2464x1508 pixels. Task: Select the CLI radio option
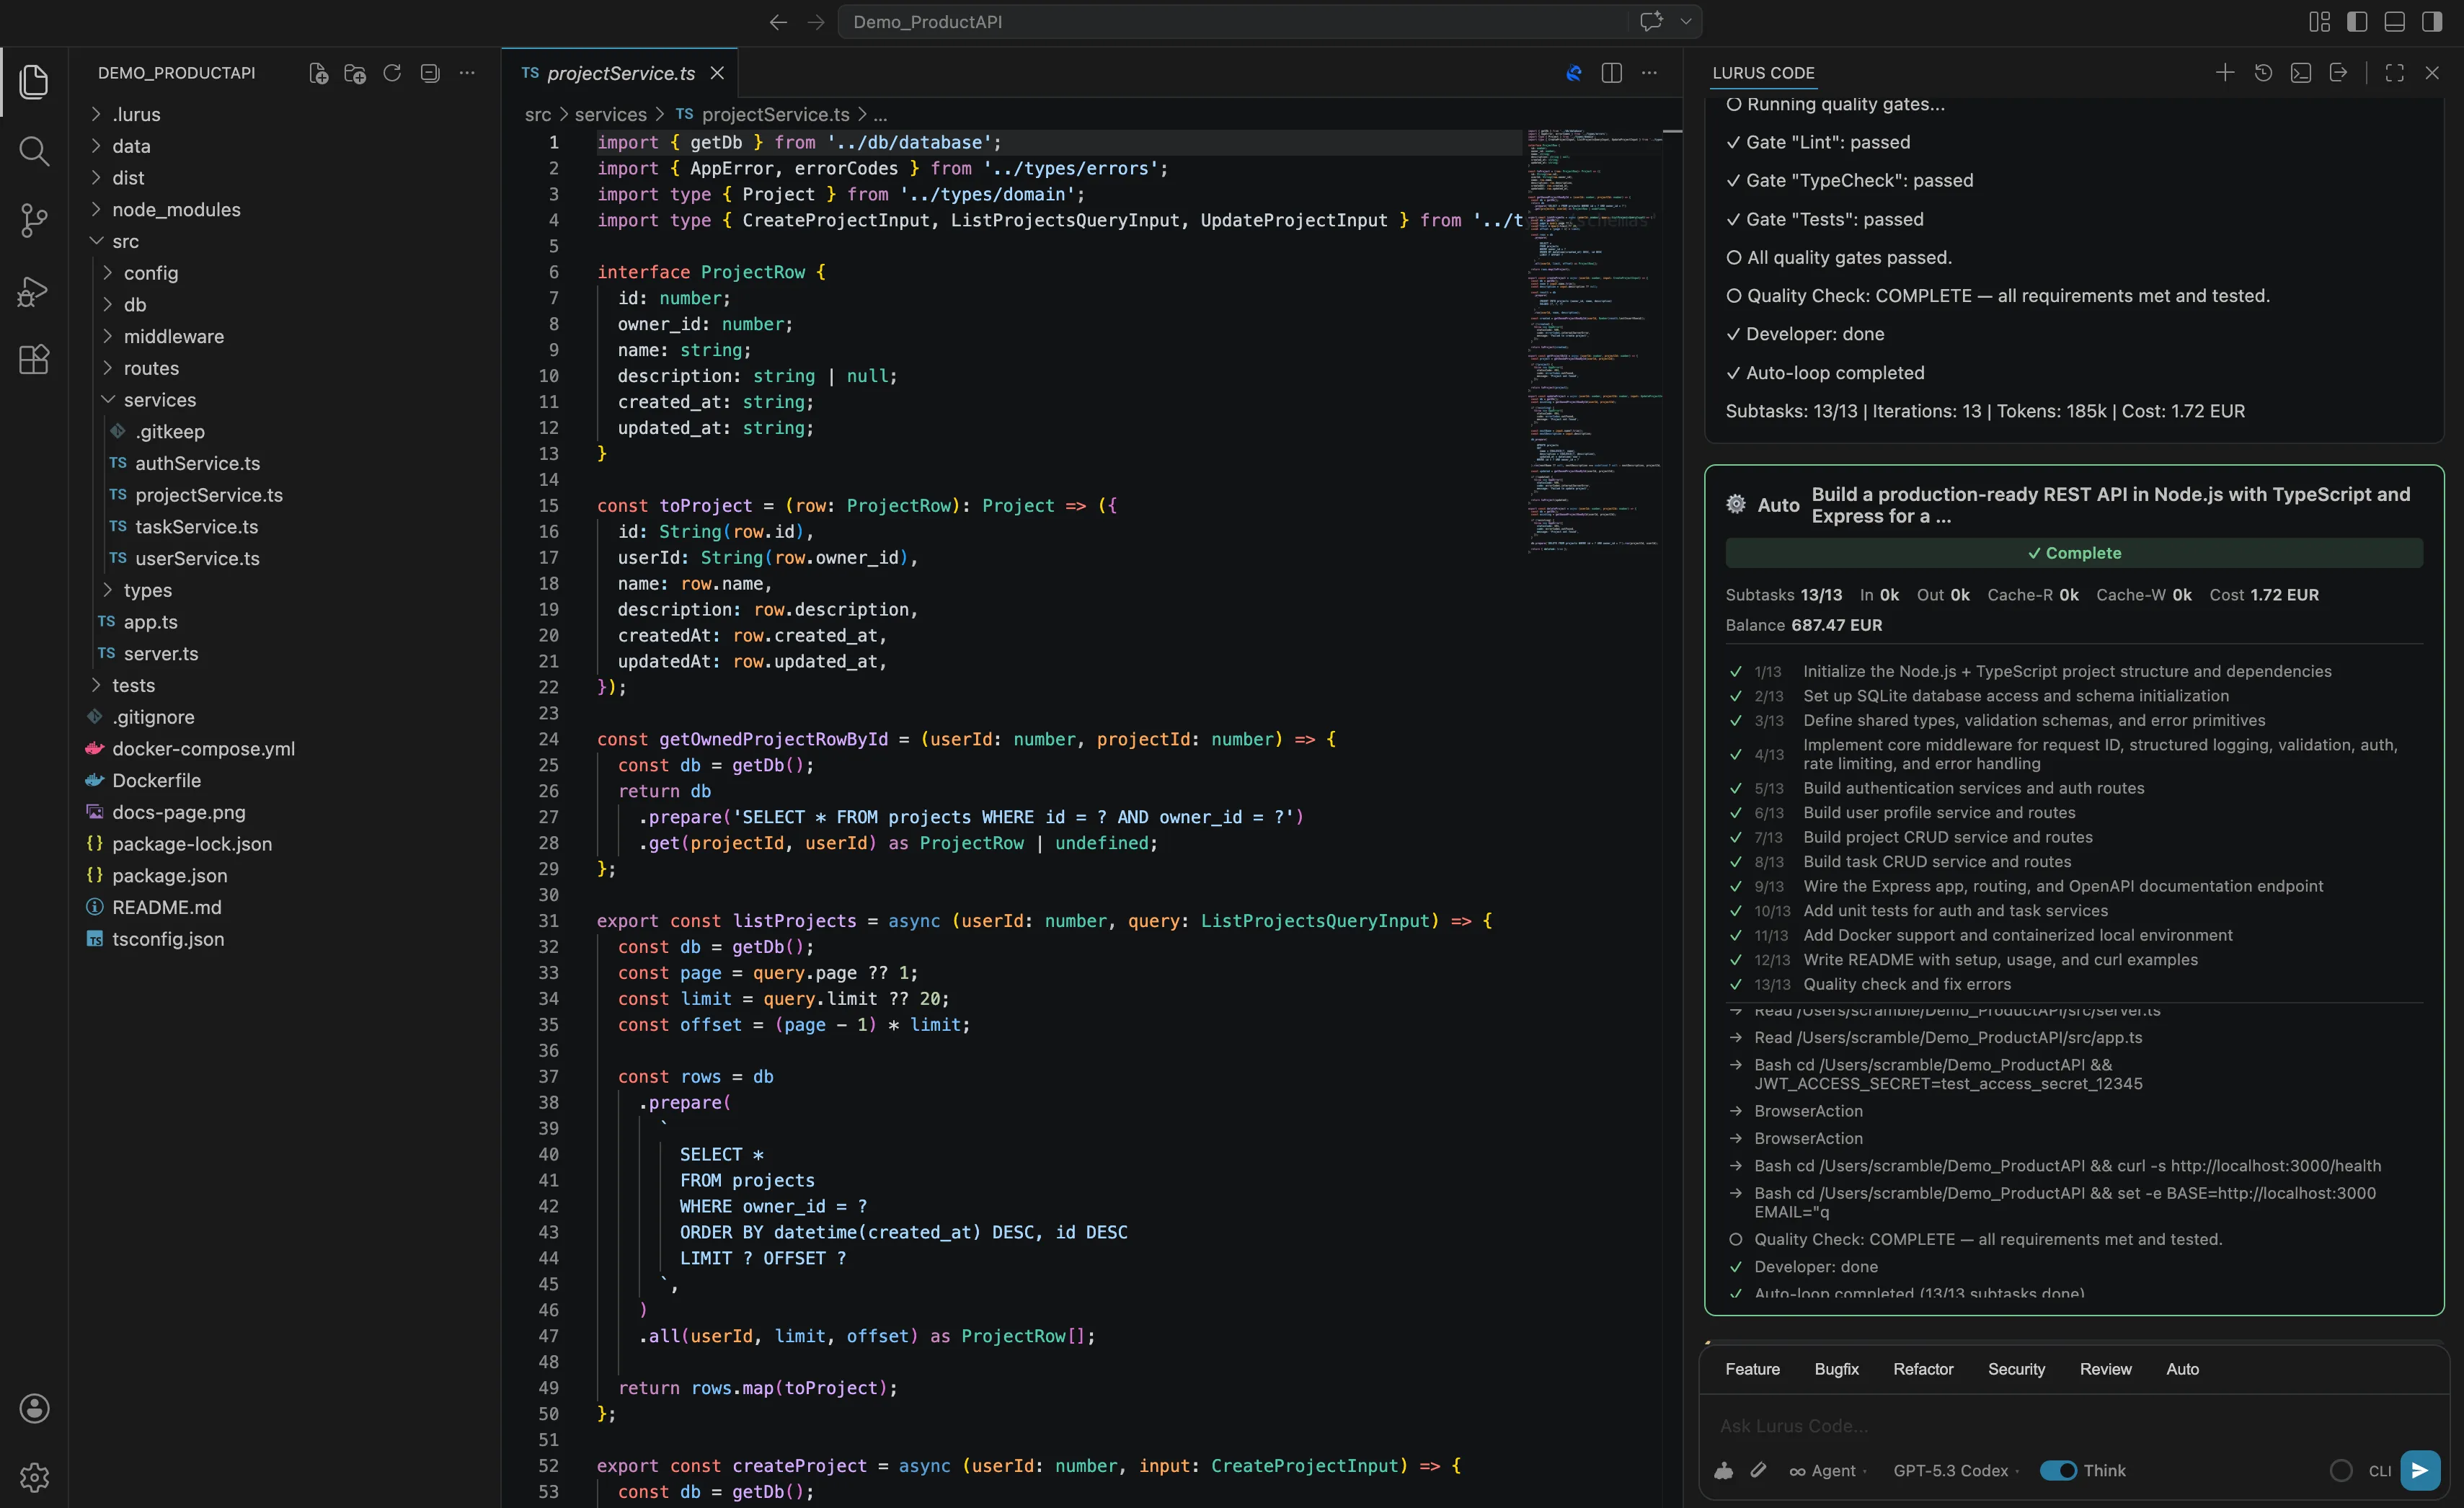[2341, 1470]
